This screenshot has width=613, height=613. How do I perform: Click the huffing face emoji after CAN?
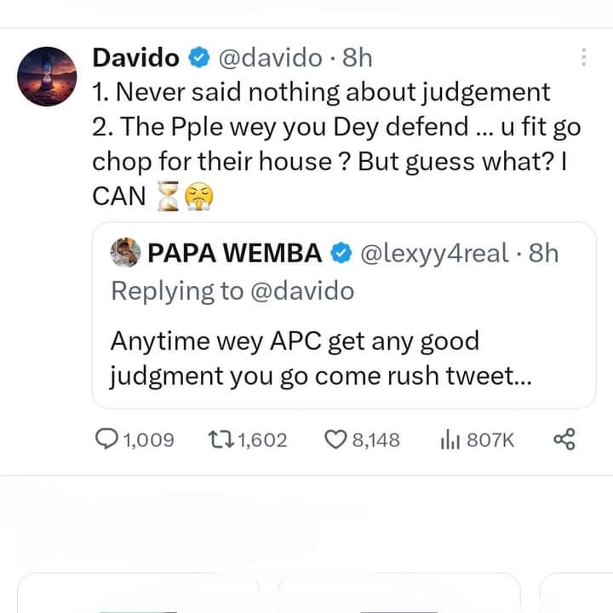pos(196,198)
